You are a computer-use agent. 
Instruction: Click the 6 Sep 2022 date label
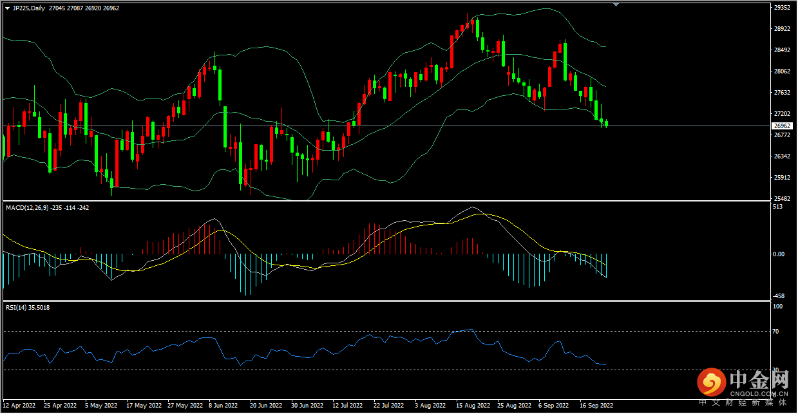[x=553, y=406]
